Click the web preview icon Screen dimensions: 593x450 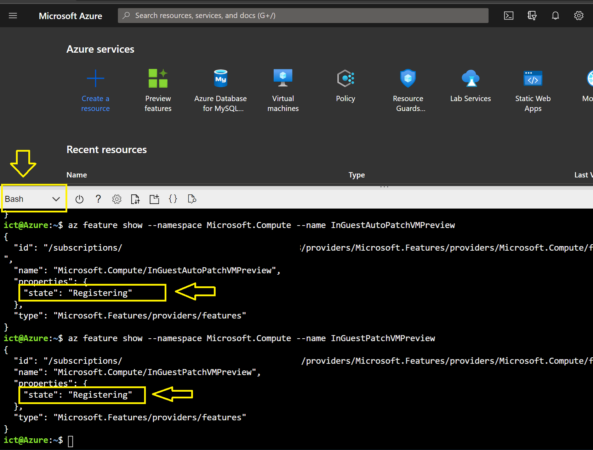tap(192, 199)
